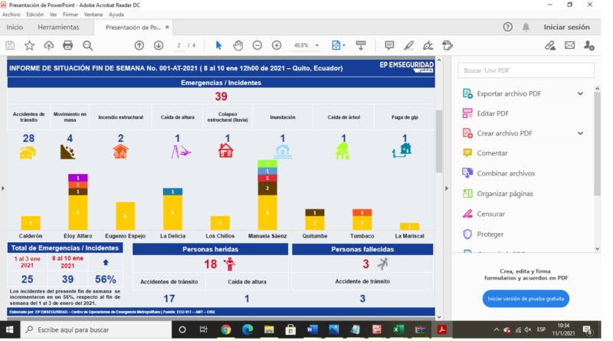Star the document as favorite
The image size is (613, 341).
[29, 45]
